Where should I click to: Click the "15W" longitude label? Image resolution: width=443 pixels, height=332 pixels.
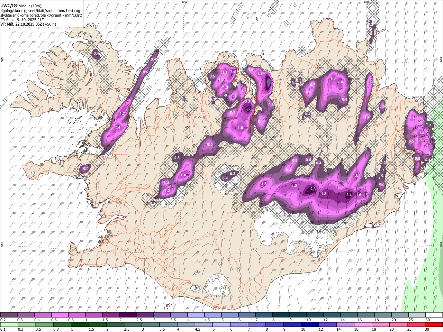367,2
